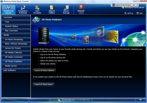Open Computers & Backup tab

[23, 9]
